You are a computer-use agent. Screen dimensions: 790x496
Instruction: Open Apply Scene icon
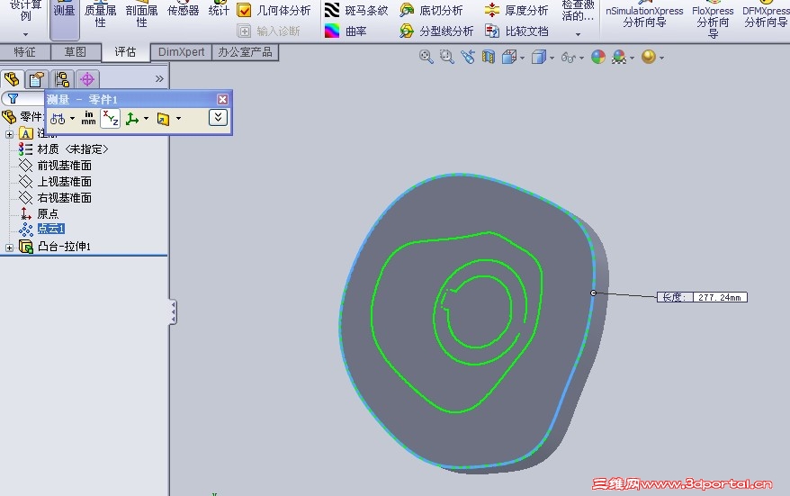(619, 57)
